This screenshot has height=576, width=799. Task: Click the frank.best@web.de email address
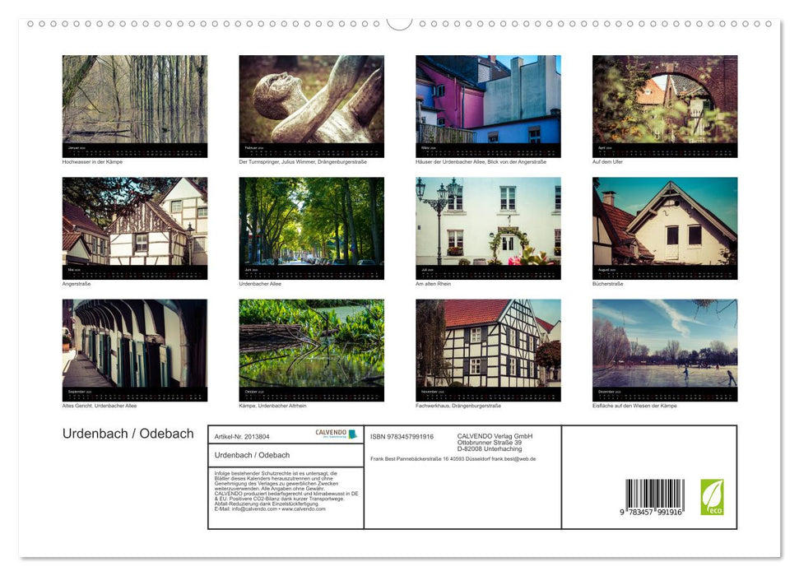coord(513,458)
